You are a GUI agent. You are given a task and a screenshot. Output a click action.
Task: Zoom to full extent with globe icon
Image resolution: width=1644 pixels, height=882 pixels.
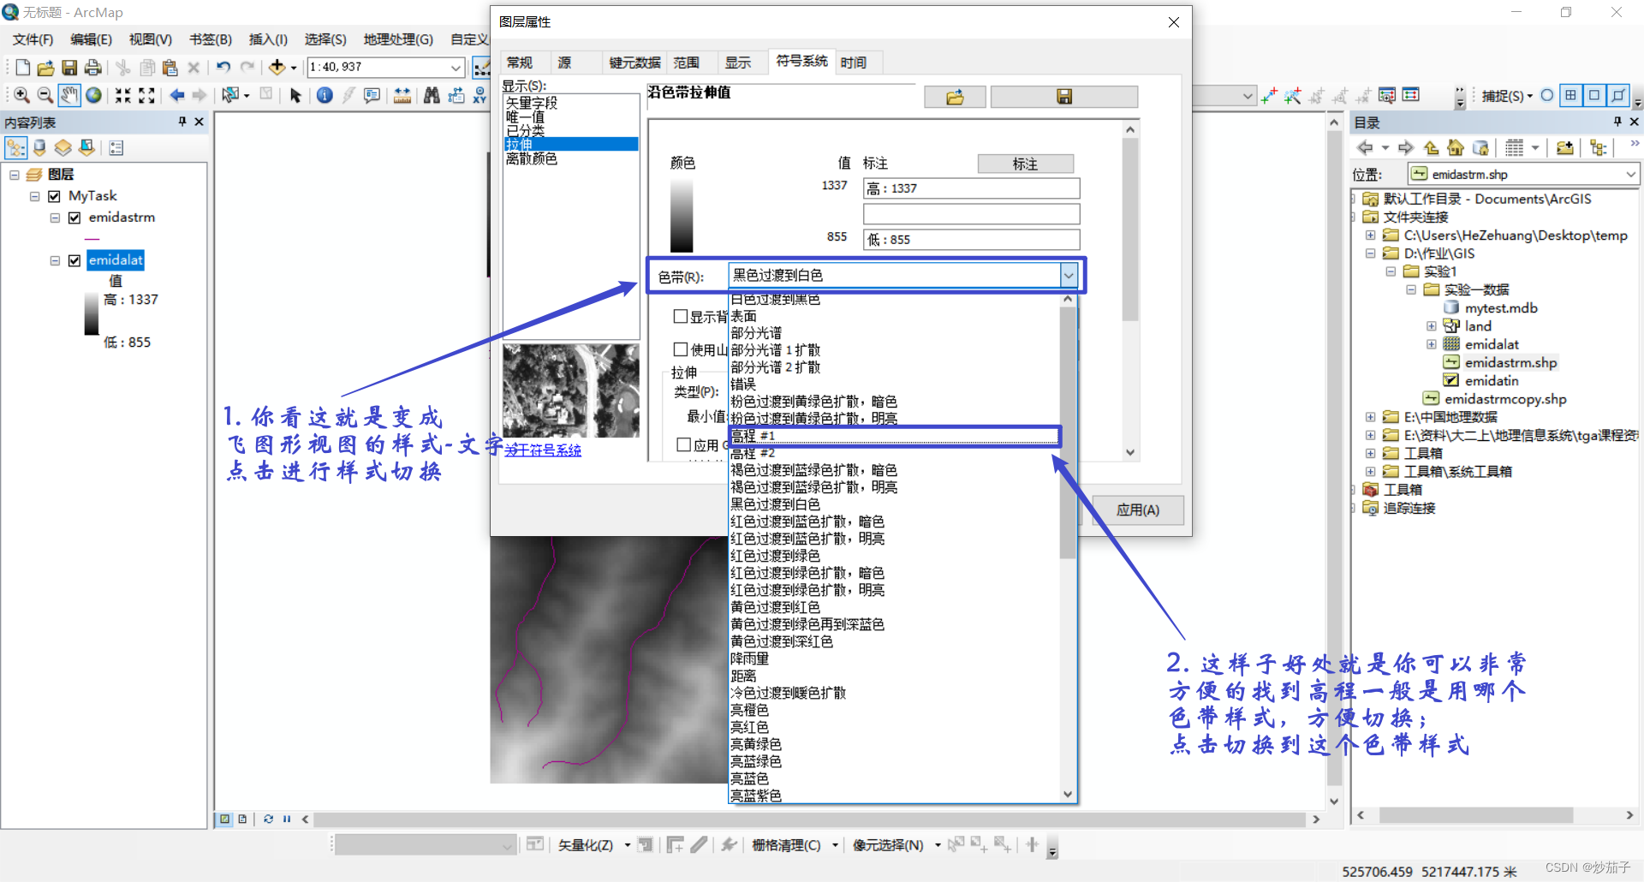click(x=93, y=95)
